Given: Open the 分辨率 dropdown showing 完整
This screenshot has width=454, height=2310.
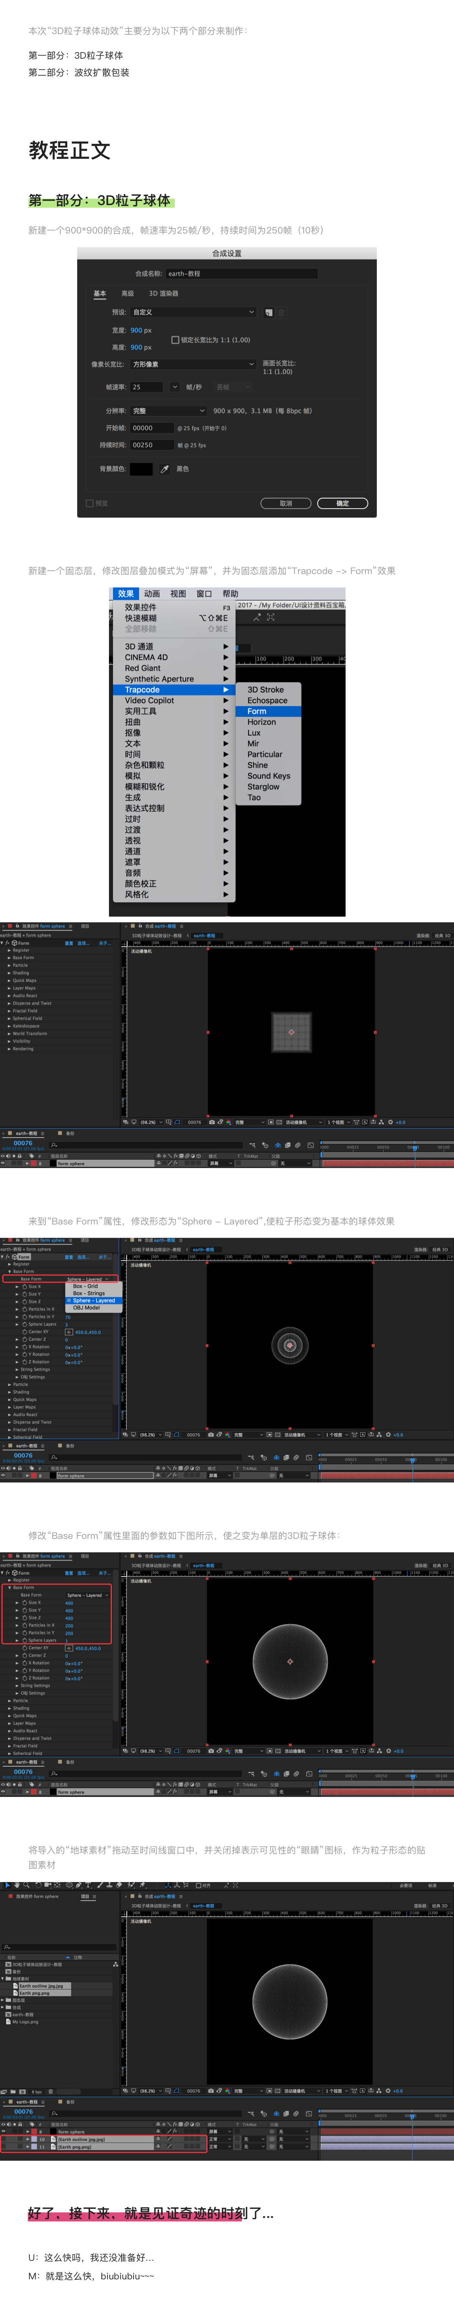Looking at the screenshot, I should tap(169, 411).
